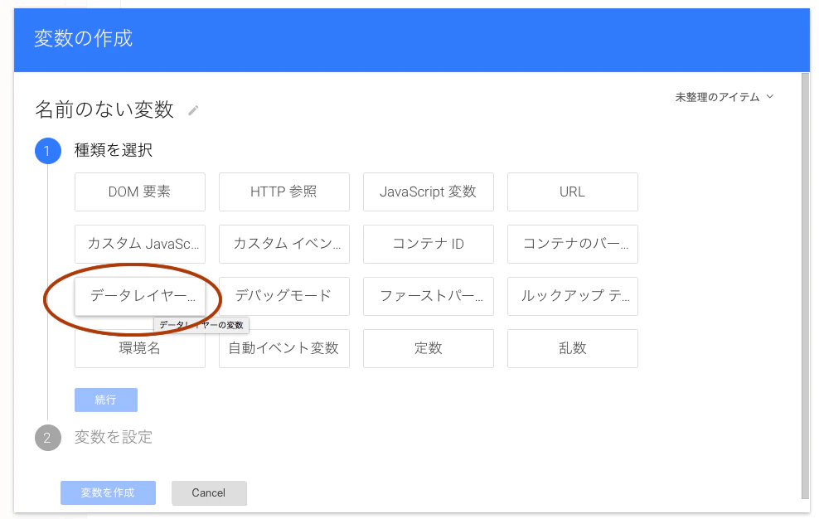Click the pencil icon to rename variable
Screen dimensions: 819x519
pos(193,110)
